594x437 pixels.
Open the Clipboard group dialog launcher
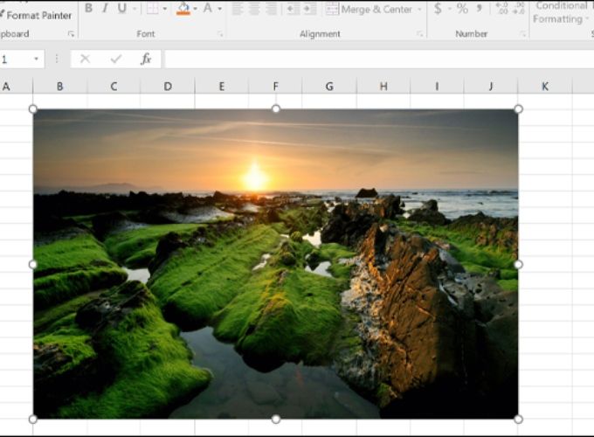click(x=71, y=34)
